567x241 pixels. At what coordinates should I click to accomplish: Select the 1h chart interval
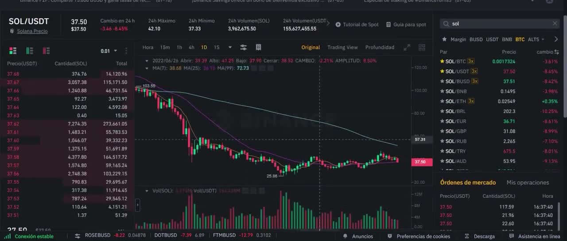pos(179,47)
